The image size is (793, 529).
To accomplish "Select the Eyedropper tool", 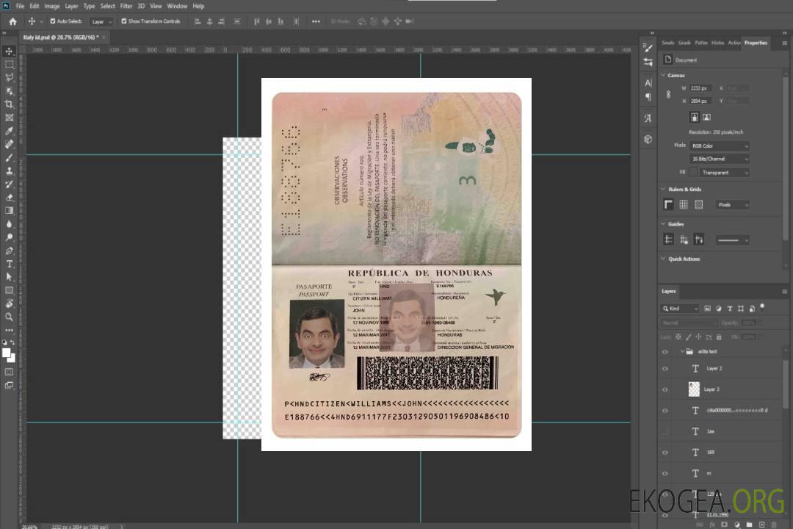I will coord(9,131).
